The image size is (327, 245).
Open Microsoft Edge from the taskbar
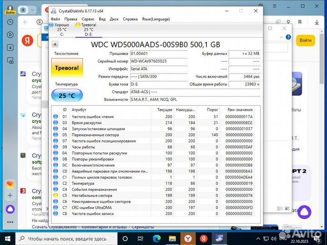click(x=157, y=239)
